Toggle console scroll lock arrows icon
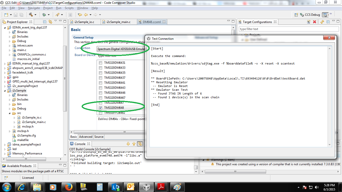 click(140, 144)
